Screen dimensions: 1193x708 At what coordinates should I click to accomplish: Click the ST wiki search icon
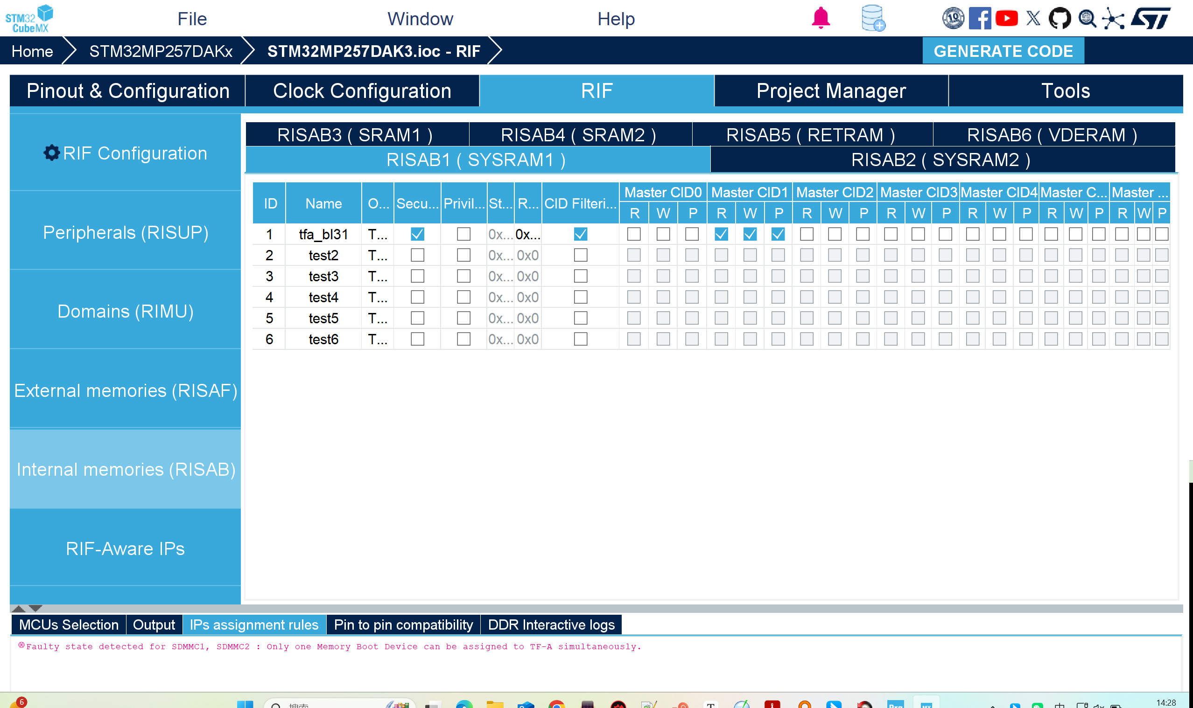[1087, 19]
